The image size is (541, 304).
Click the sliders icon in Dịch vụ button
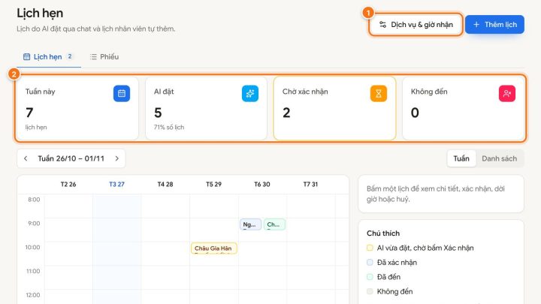(382, 25)
